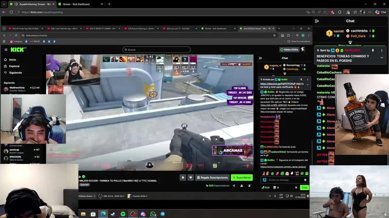Open Telegram from taskbar
The height and width of the screenshot is (218, 389).
[x=163, y=214]
